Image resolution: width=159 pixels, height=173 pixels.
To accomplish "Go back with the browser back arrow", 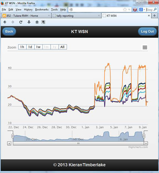I will point(5,22).
